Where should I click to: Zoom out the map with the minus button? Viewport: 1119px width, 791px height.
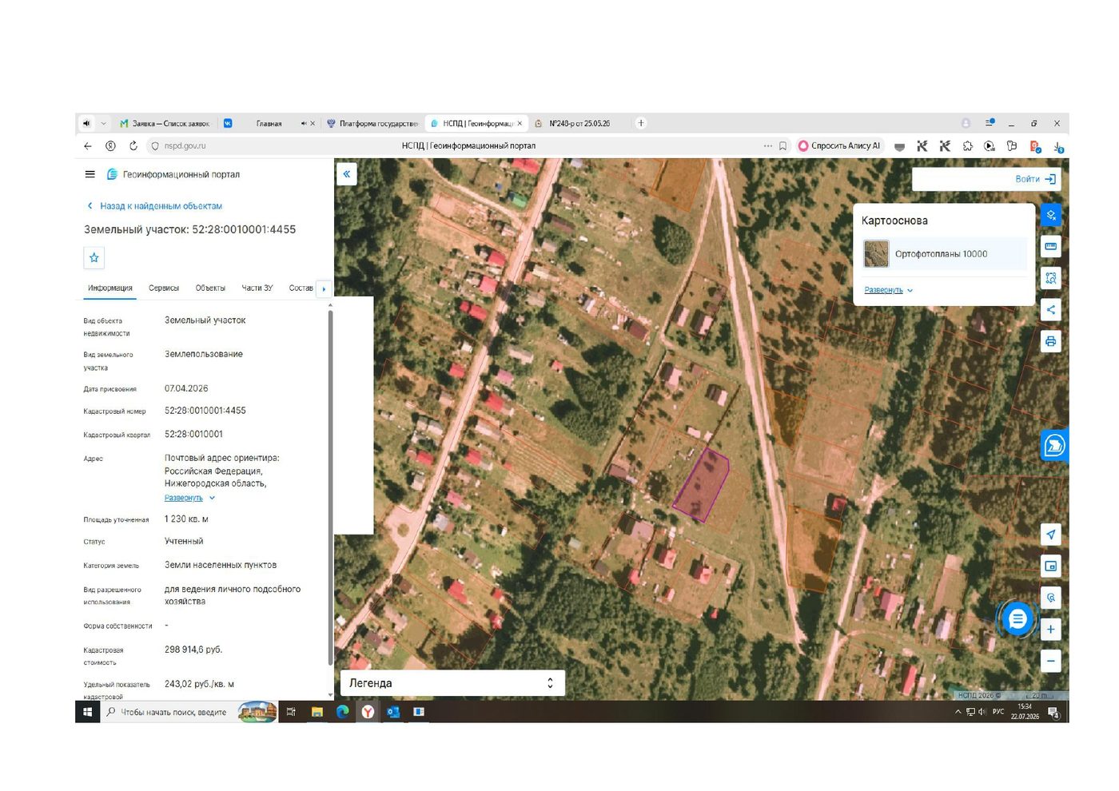pyautogui.click(x=1051, y=661)
